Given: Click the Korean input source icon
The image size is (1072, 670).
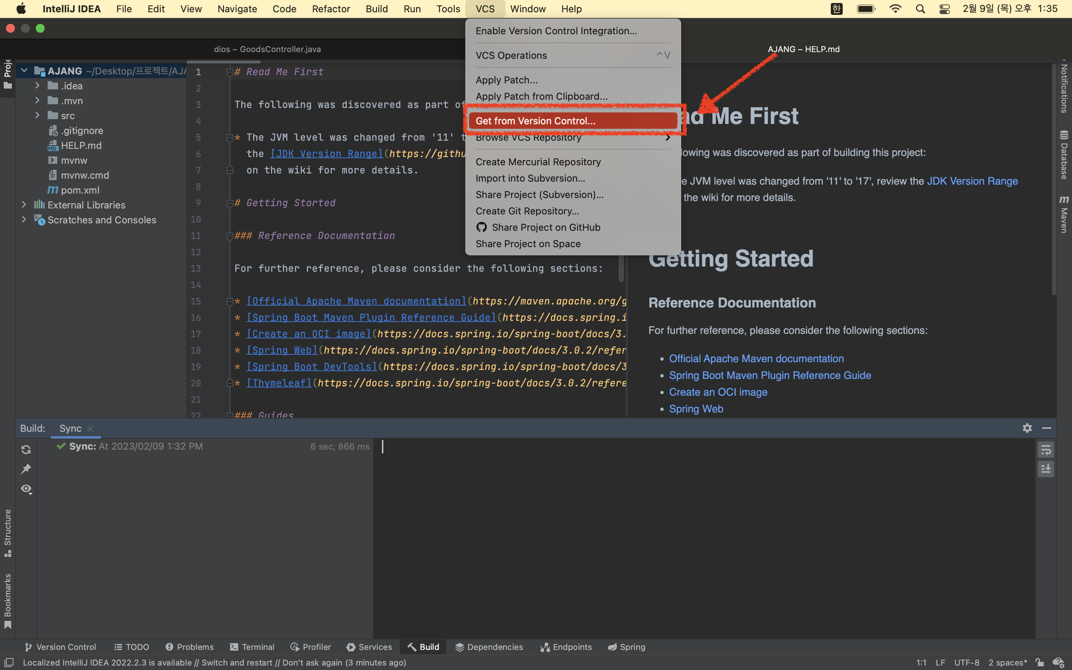Looking at the screenshot, I should pos(836,9).
